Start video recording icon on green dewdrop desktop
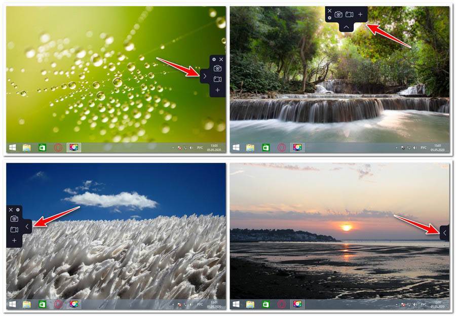 click(217, 80)
